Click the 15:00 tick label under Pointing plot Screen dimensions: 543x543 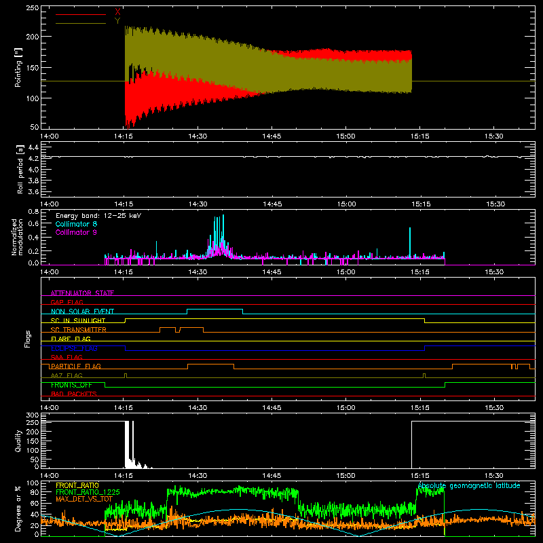click(345, 136)
